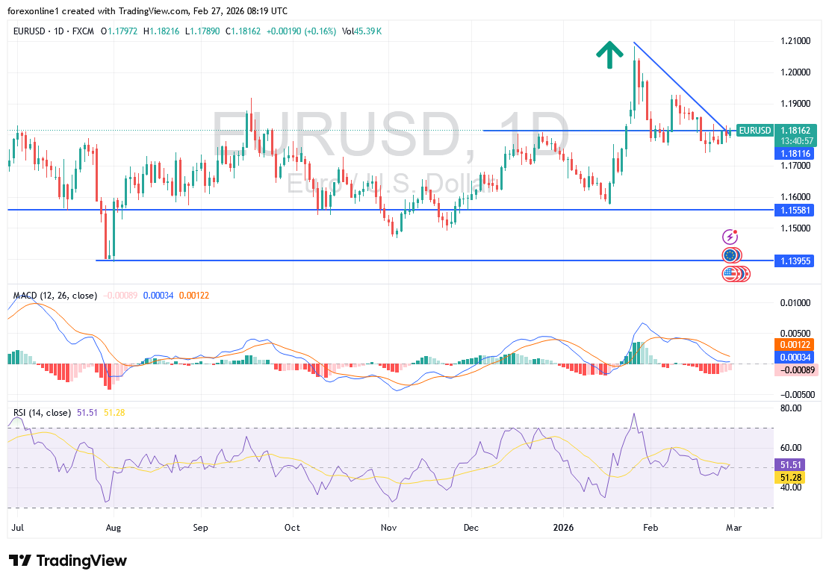Select the green up arrow drawing on the chart
The height and width of the screenshot is (583, 829).
[x=609, y=54]
